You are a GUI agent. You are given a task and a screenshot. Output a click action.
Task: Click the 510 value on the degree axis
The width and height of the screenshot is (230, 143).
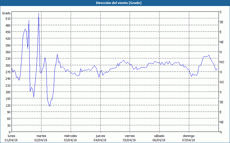coord(8,19)
